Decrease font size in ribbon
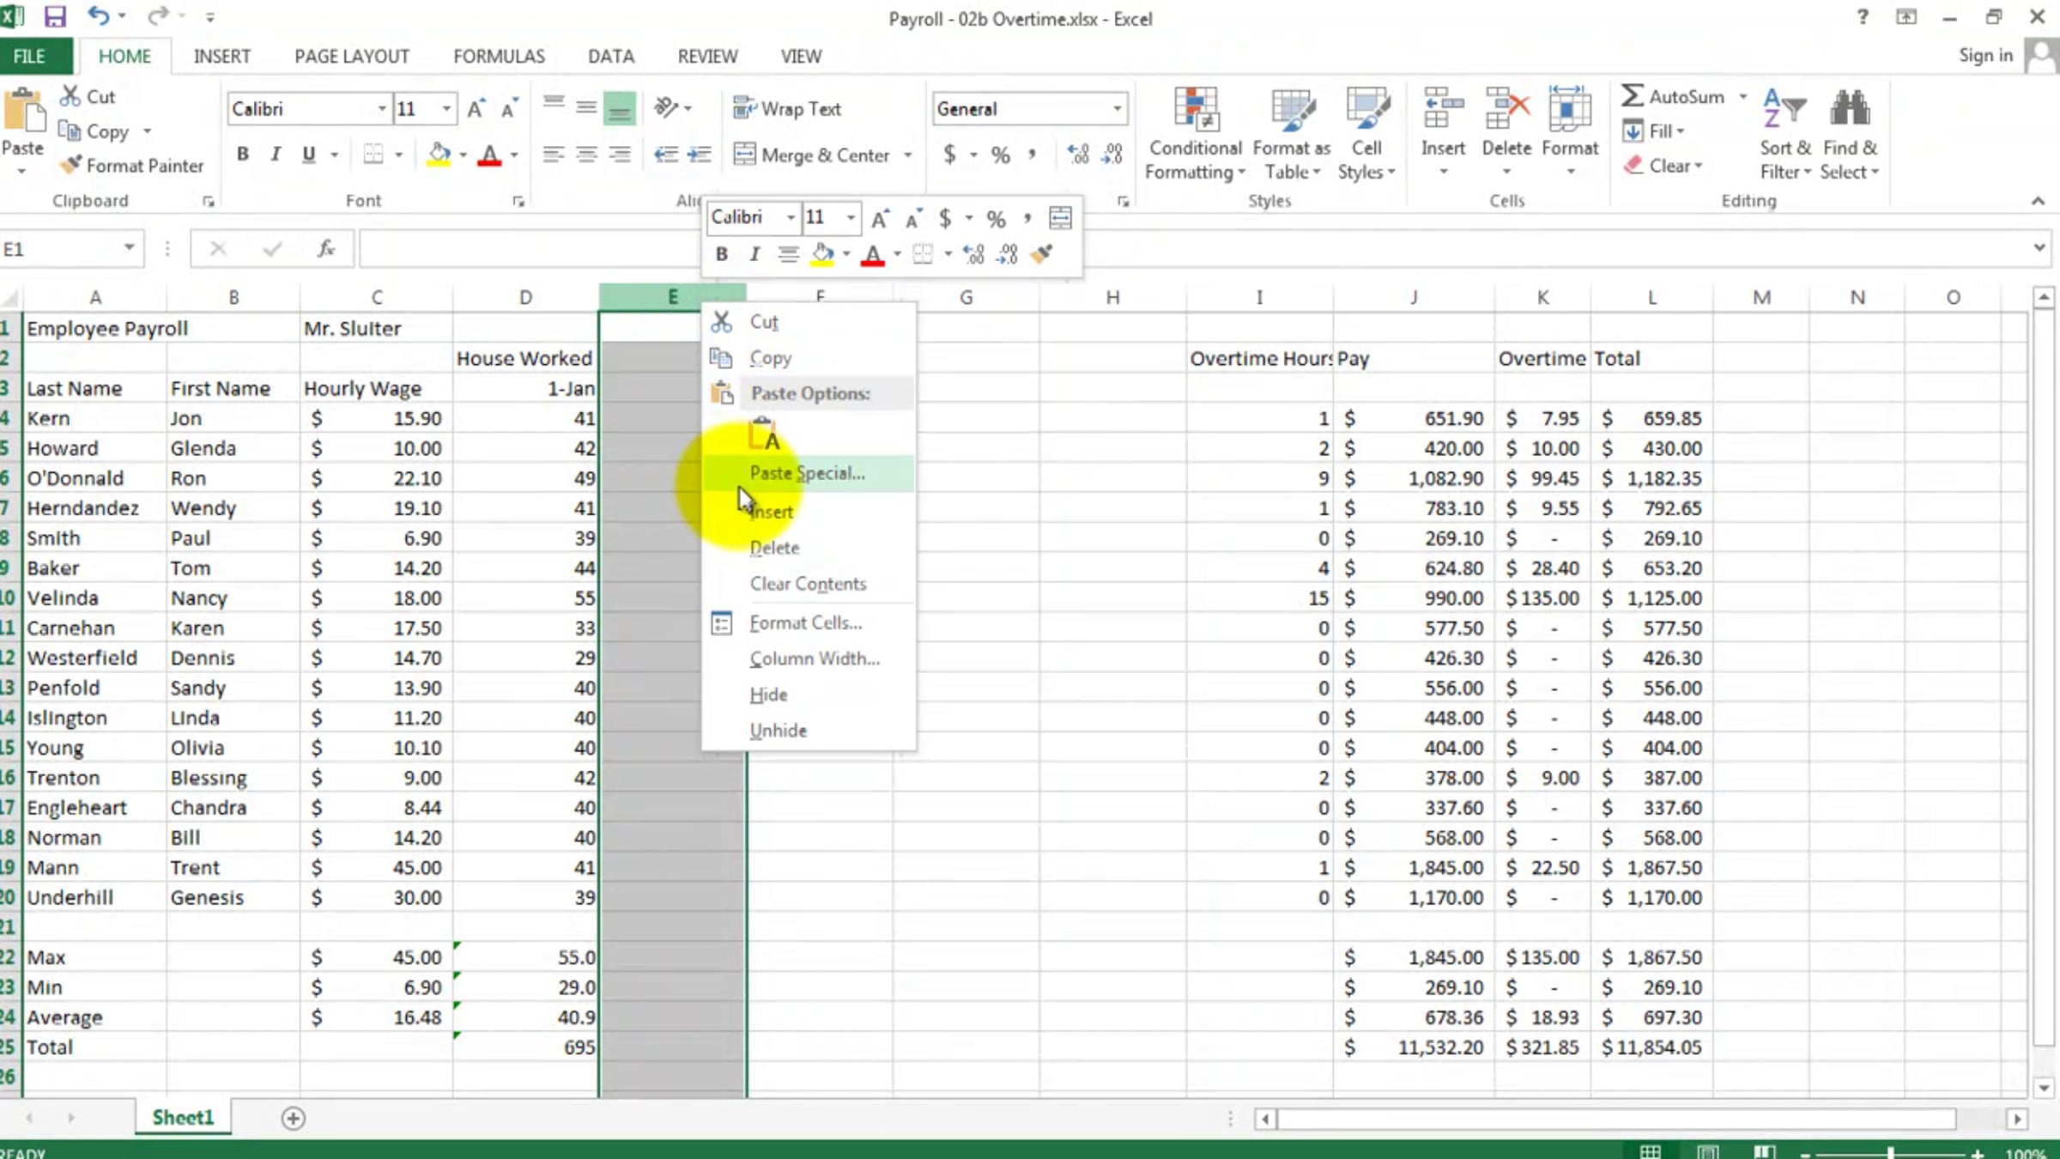This screenshot has width=2060, height=1159. [x=509, y=109]
